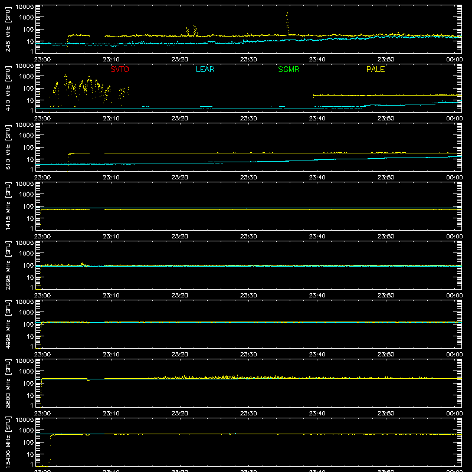Click the 23:30 tick under the 8800 MHz plot
Image resolution: width=472 pixels, height=472 pixels.
(248, 414)
